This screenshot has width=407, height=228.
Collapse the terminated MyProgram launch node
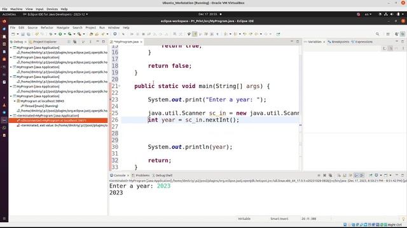click(11, 115)
